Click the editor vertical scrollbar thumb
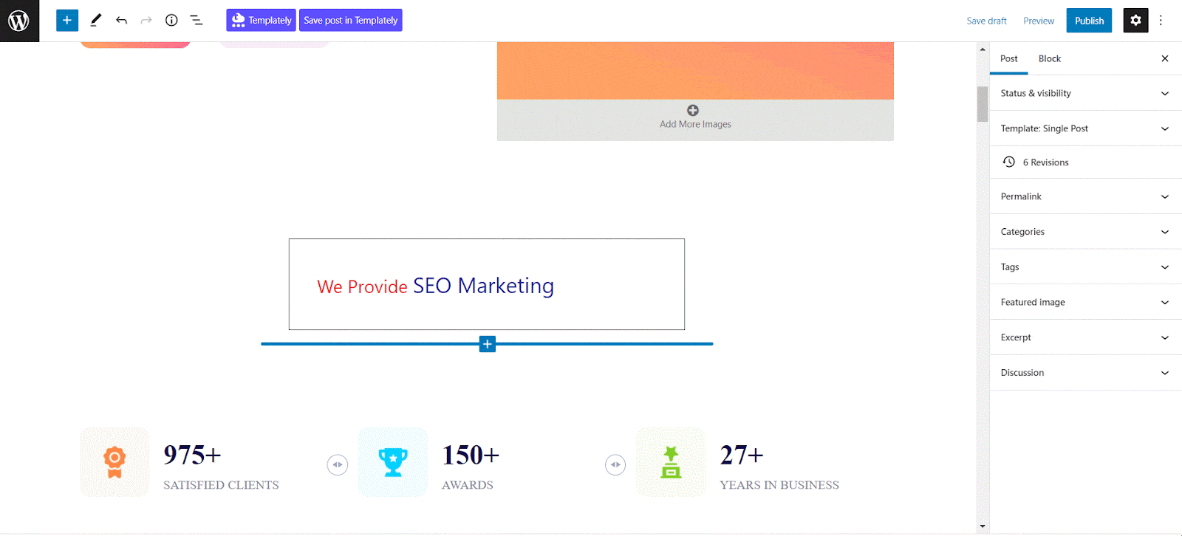Screen dimensions: 1182x536 (983, 104)
